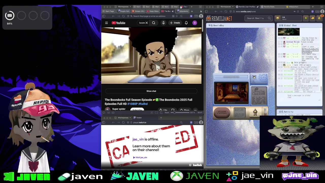Click the YouTube search magnifier button
This screenshot has height=183, width=325.
154,23
